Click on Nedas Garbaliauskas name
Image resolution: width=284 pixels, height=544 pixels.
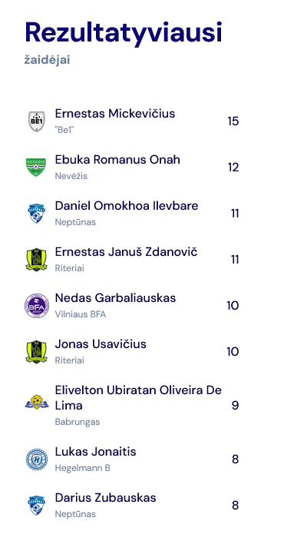pyautogui.click(x=115, y=298)
